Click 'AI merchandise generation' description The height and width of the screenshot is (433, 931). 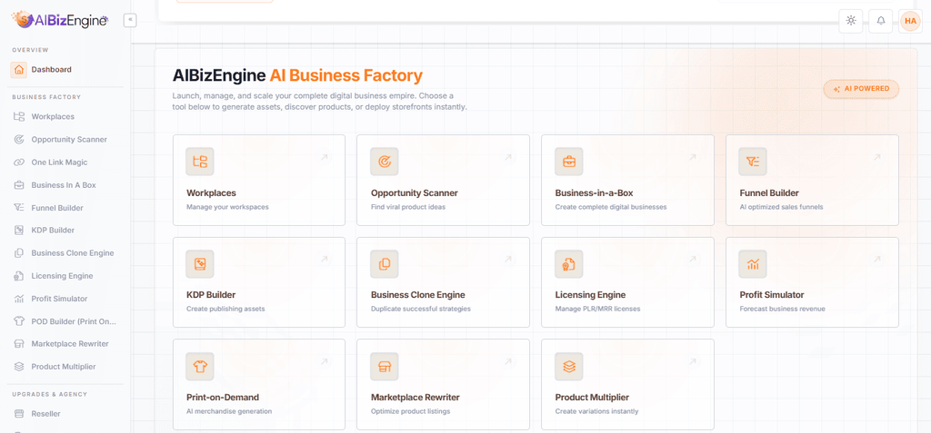[228, 411]
